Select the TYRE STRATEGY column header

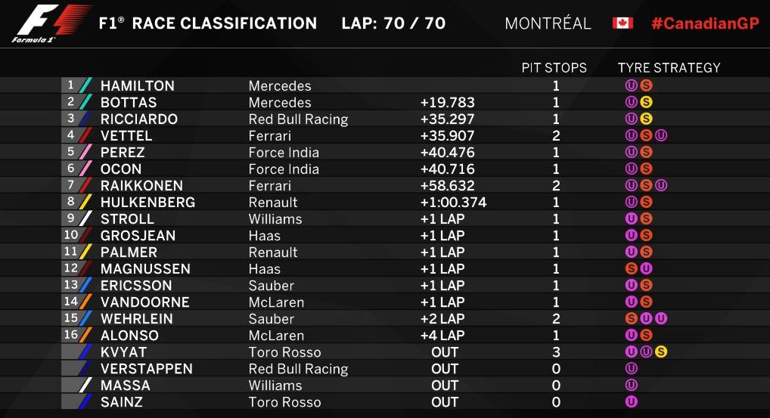tap(669, 68)
